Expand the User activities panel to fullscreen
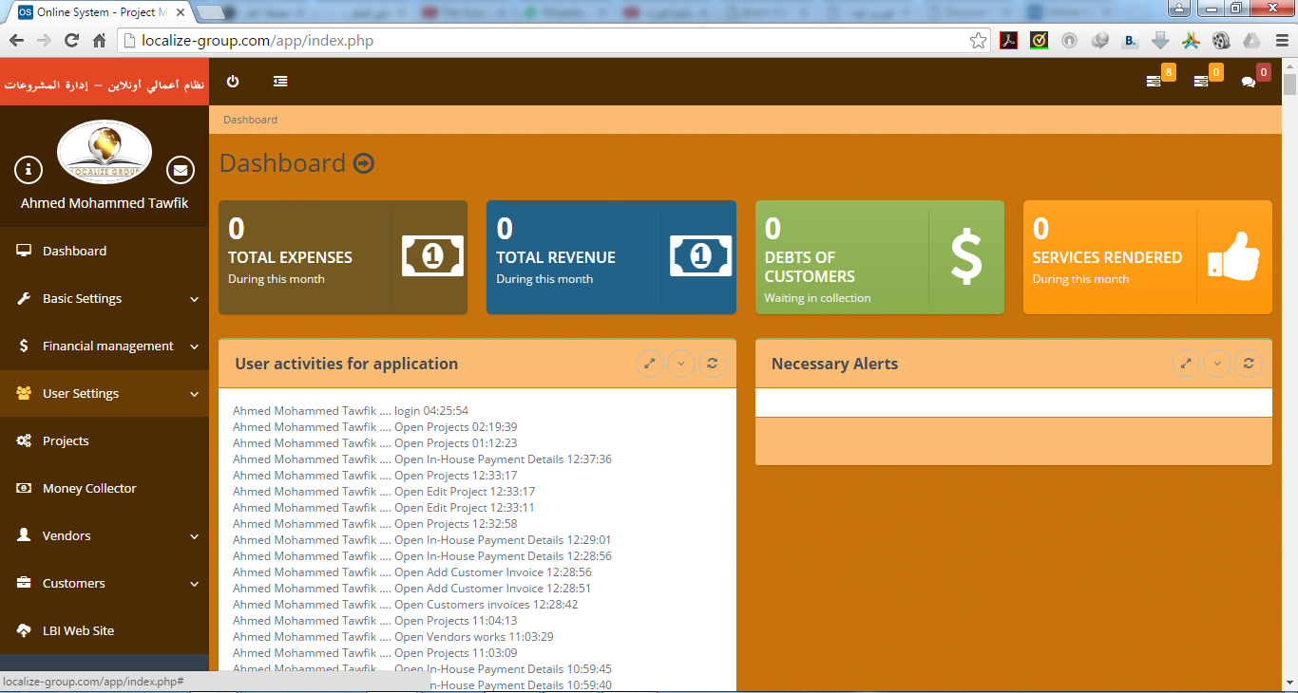 [649, 364]
